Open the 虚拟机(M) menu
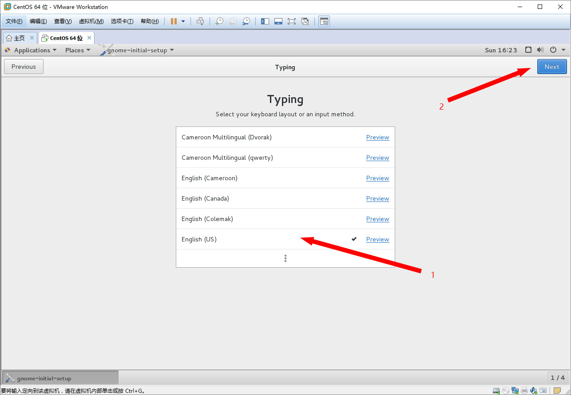 [x=91, y=21]
